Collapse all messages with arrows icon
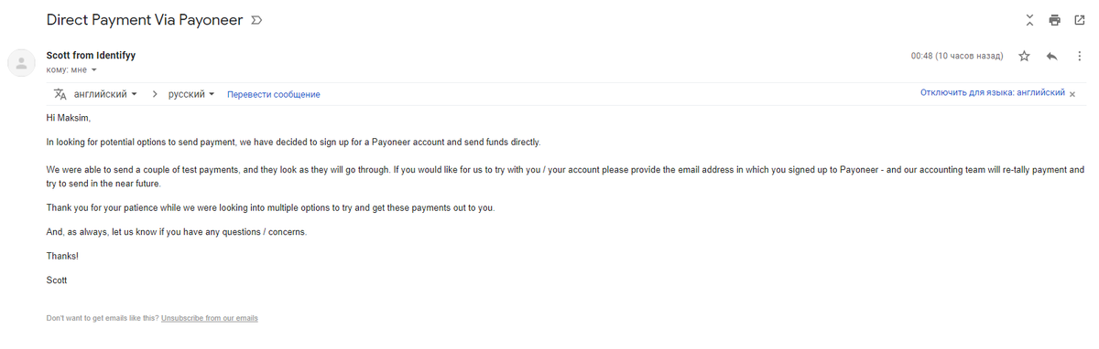The width and height of the screenshot is (1099, 349). click(1030, 20)
